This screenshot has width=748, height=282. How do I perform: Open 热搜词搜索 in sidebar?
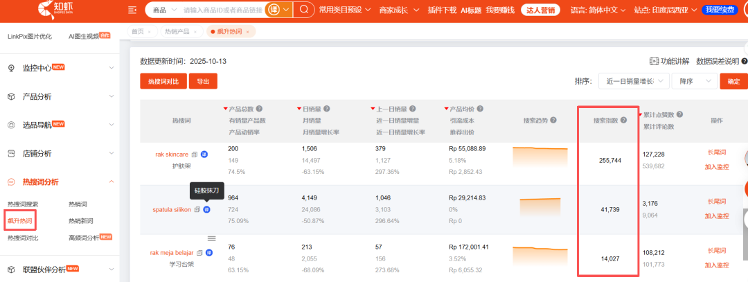click(x=23, y=204)
